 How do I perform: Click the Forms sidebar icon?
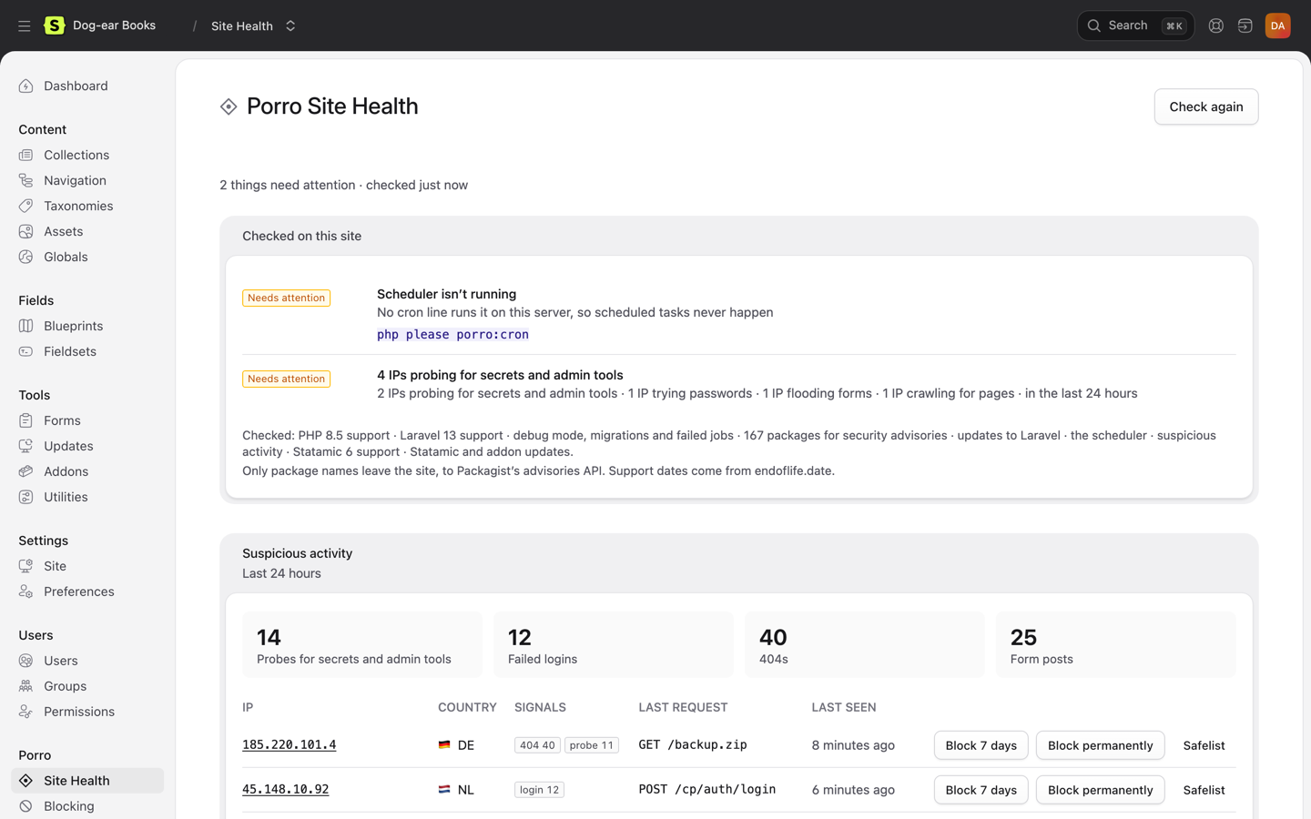tap(25, 421)
